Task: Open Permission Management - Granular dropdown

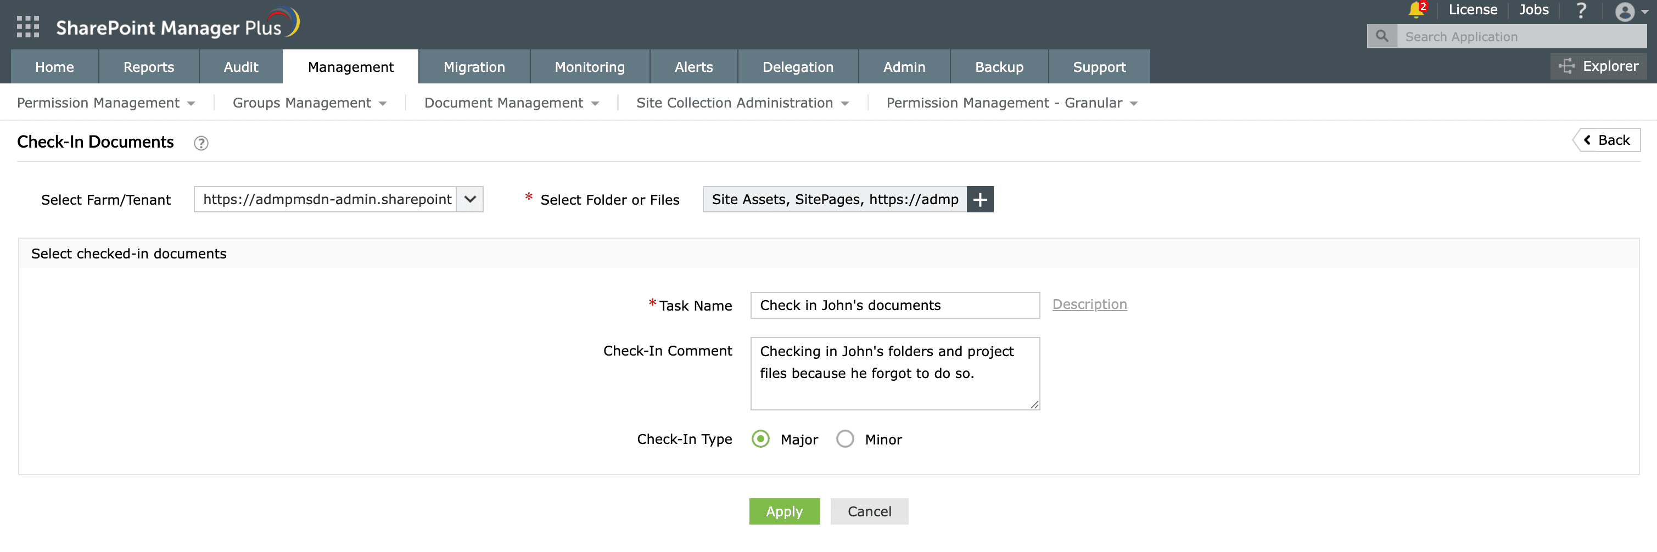Action: pos(1012,104)
